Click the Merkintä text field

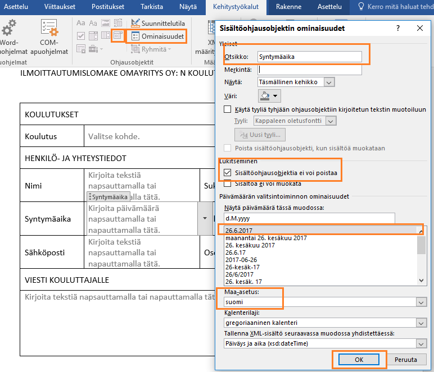(x=309, y=70)
